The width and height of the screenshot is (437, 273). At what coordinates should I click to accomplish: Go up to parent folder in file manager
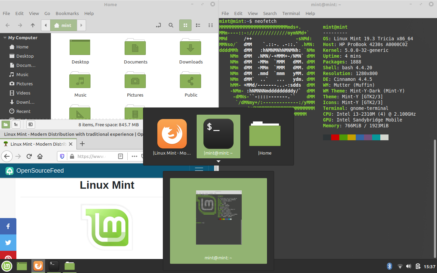[x=33, y=25]
